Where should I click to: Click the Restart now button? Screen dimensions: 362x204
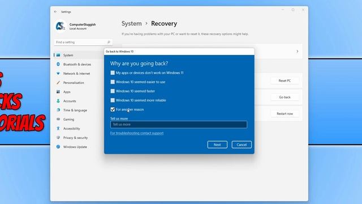coord(285,113)
